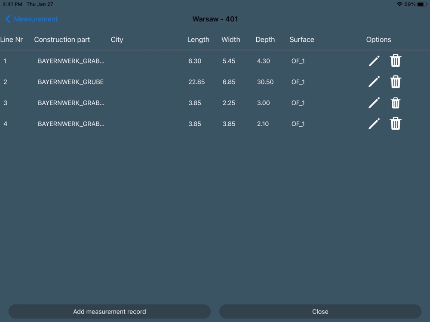Select width value 2.25
This screenshot has width=430, height=322.
[229, 103]
